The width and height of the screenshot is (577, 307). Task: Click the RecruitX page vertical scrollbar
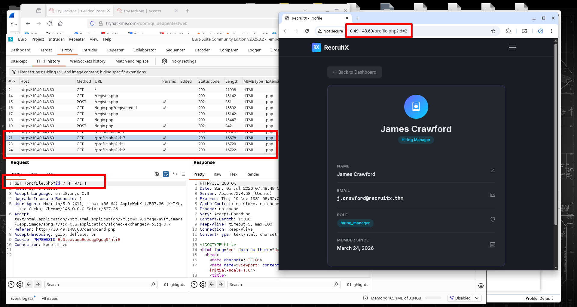point(556,134)
